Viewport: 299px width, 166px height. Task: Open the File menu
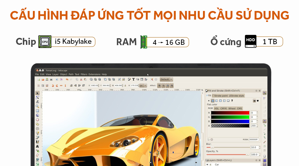click(37, 74)
